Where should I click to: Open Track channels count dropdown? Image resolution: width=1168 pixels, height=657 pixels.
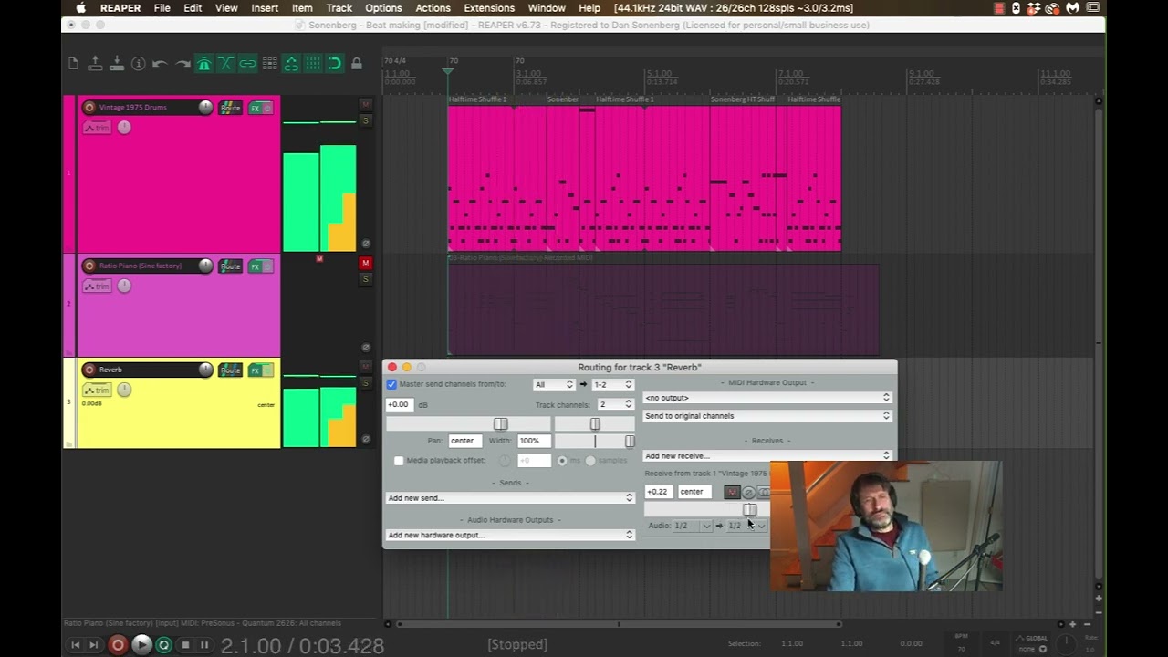(x=615, y=404)
